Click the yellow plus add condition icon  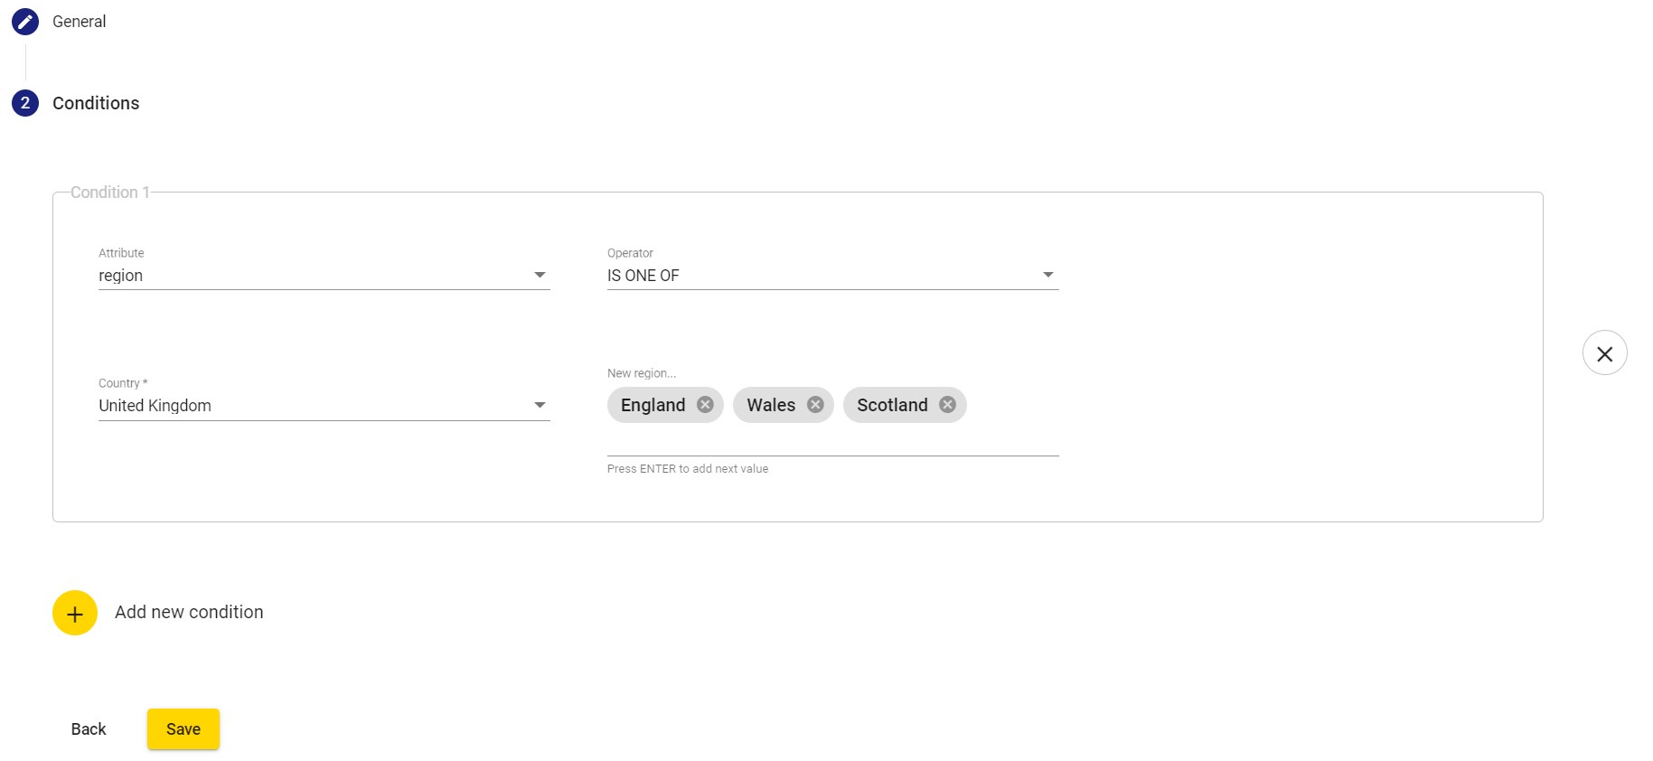pyautogui.click(x=75, y=614)
